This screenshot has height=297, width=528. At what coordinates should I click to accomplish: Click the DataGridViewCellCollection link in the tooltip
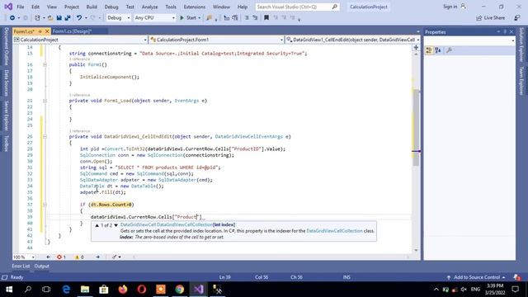click(334, 231)
